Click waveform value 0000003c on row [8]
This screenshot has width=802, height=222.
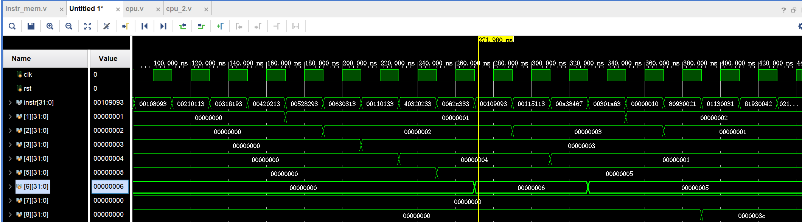tap(752, 216)
